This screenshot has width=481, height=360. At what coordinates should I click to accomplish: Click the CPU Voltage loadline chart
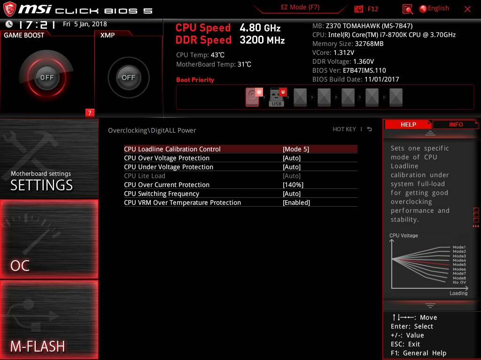point(429,265)
